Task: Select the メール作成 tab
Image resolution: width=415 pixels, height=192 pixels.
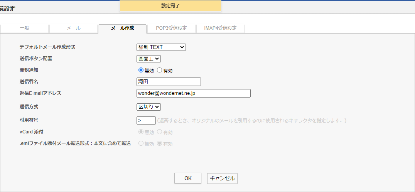Action: click(x=122, y=28)
